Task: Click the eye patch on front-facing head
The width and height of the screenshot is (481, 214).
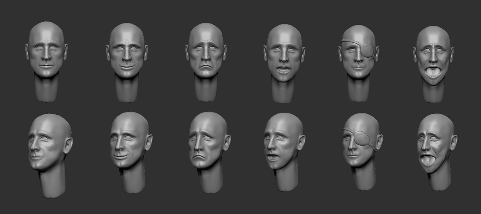Action: [368, 51]
